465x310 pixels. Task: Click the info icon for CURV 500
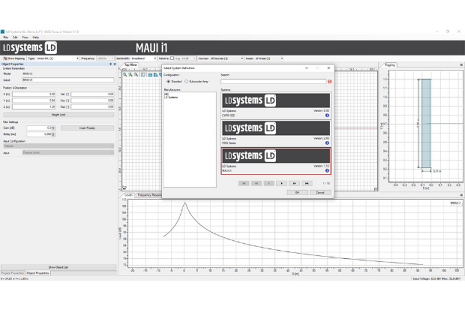327,115
